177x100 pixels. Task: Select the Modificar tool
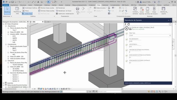[x=7, y=11]
